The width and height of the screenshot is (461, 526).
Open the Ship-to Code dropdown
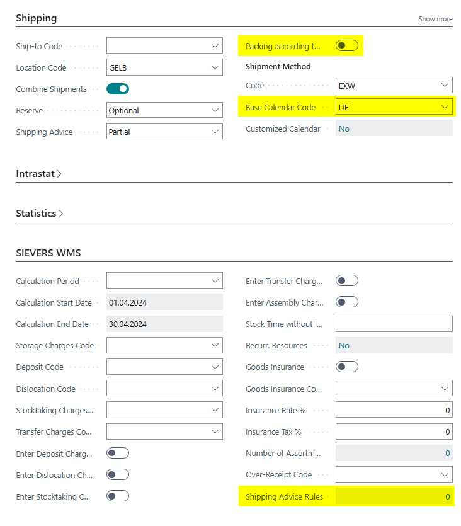click(215, 46)
